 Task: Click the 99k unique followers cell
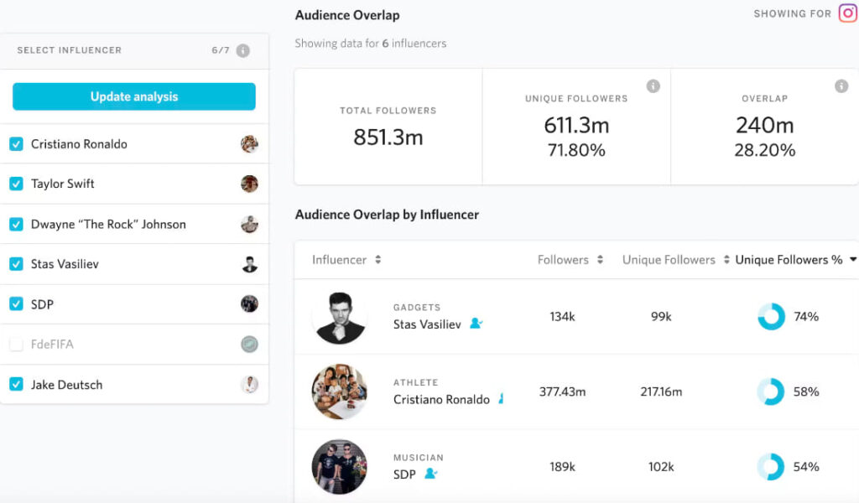[661, 316]
